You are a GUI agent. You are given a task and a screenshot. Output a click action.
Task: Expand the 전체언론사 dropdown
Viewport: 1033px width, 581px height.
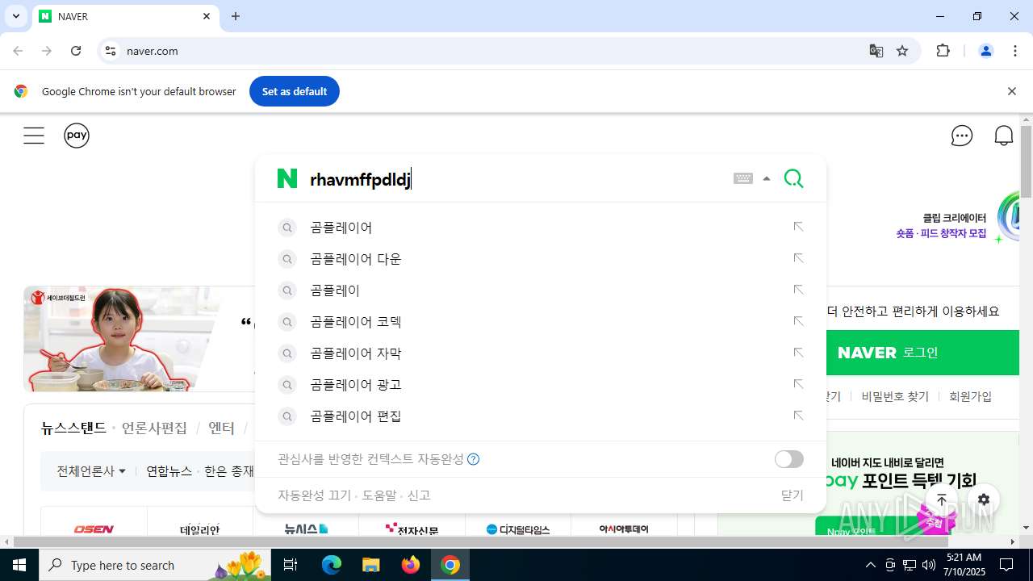tap(91, 471)
